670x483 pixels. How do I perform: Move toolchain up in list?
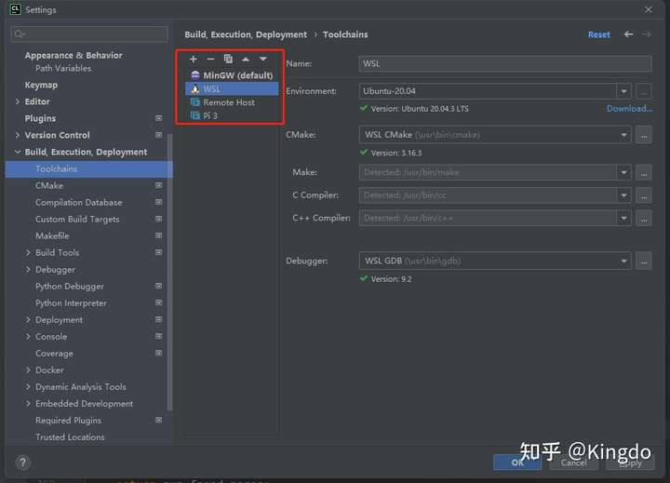pos(246,59)
